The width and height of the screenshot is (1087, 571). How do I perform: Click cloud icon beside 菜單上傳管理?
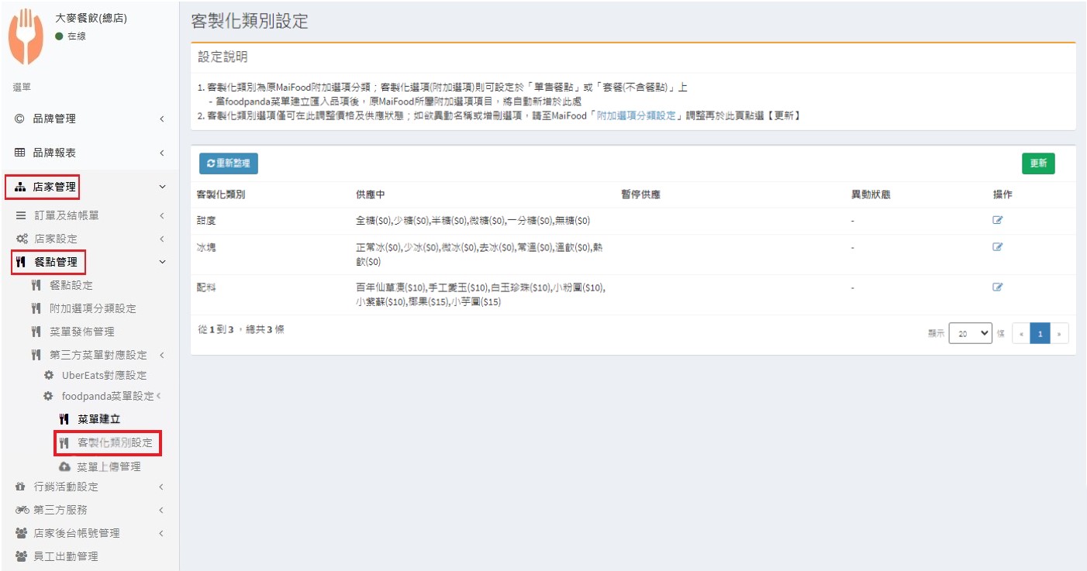tap(64, 467)
